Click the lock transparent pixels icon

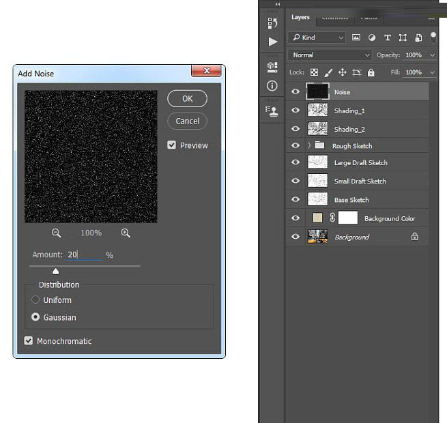(x=314, y=72)
